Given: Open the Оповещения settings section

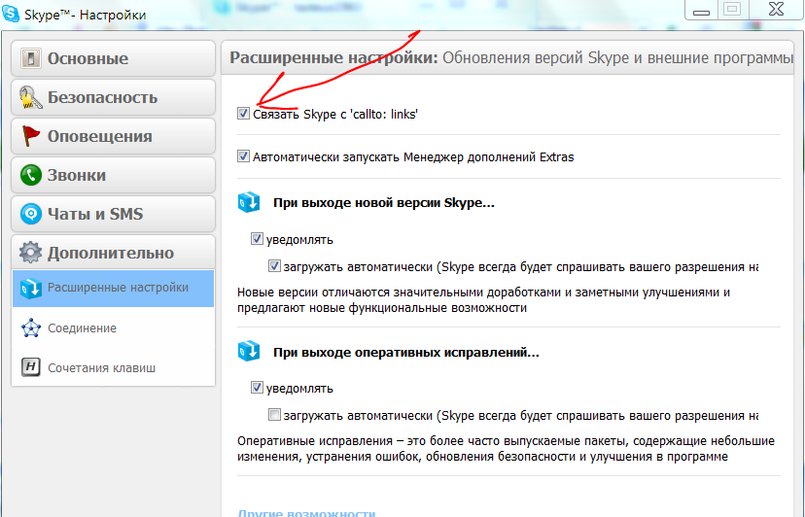Looking at the screenshot, I should click(113, 136).
